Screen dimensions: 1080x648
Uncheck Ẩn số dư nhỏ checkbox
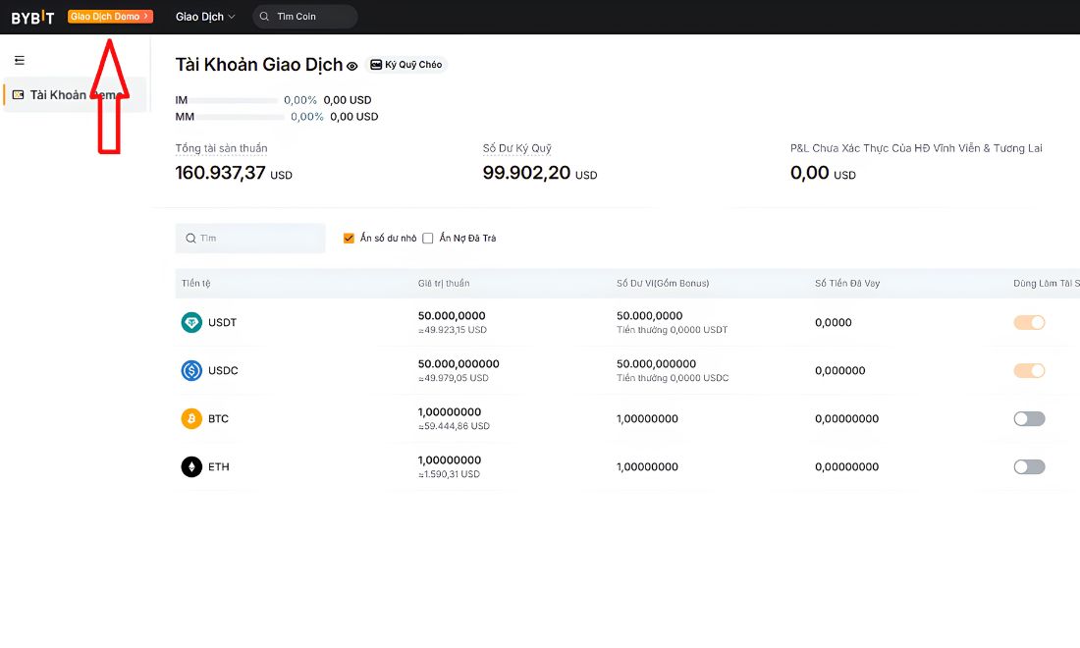[349, 239]
